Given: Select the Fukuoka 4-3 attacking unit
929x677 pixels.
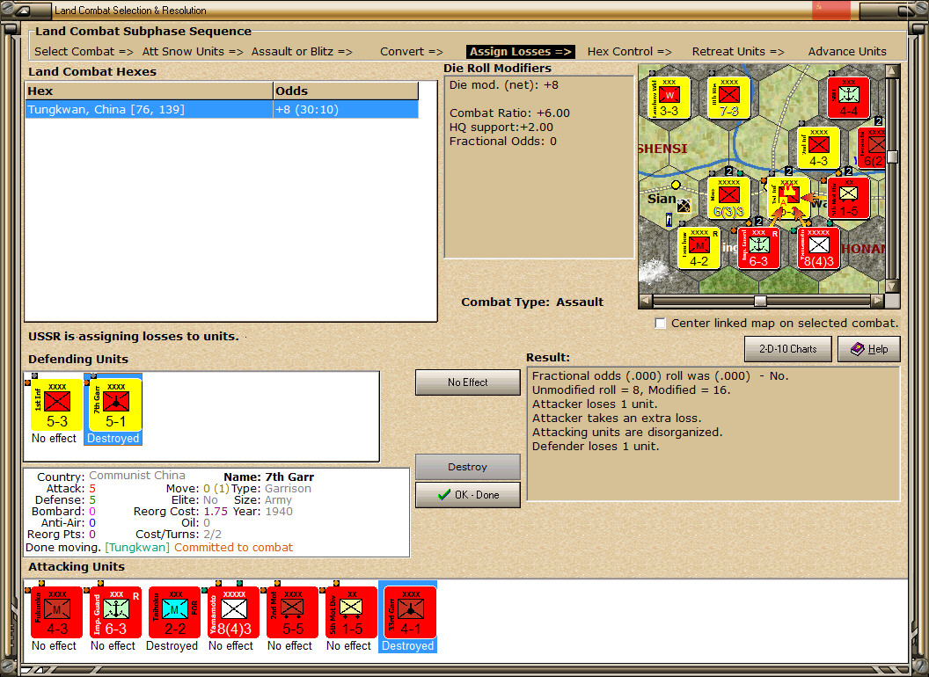Looking at the screenshot, I should (56, 613).
